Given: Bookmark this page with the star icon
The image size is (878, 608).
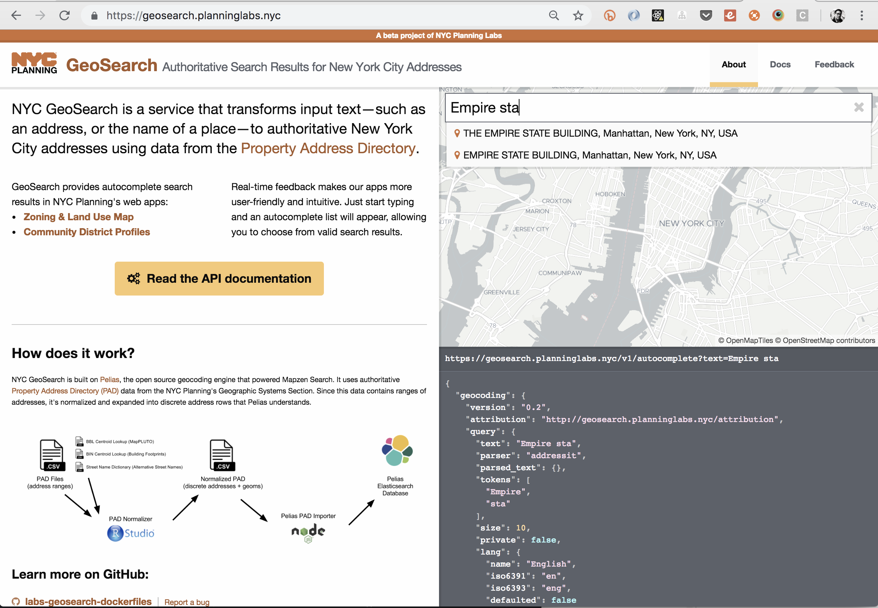Looking at the screenshot, I should point(578,15).
